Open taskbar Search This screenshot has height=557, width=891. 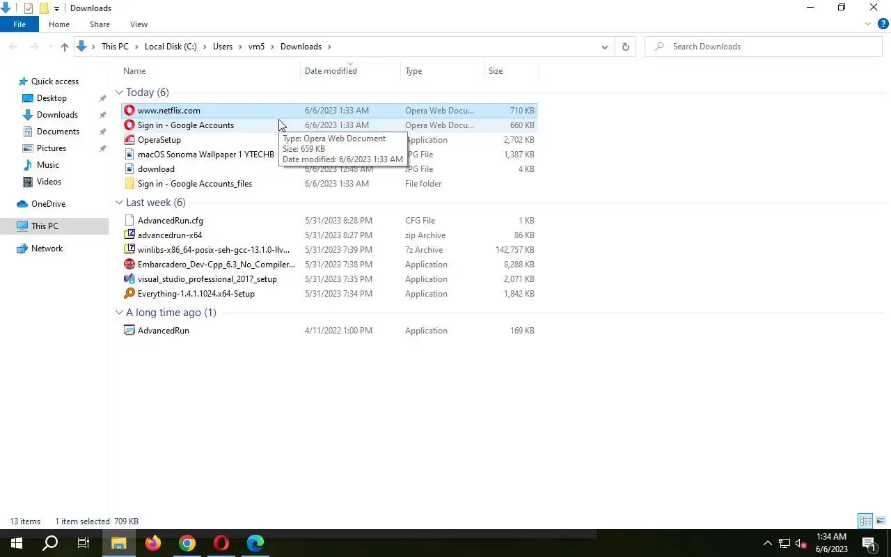[x=50, y=543]
